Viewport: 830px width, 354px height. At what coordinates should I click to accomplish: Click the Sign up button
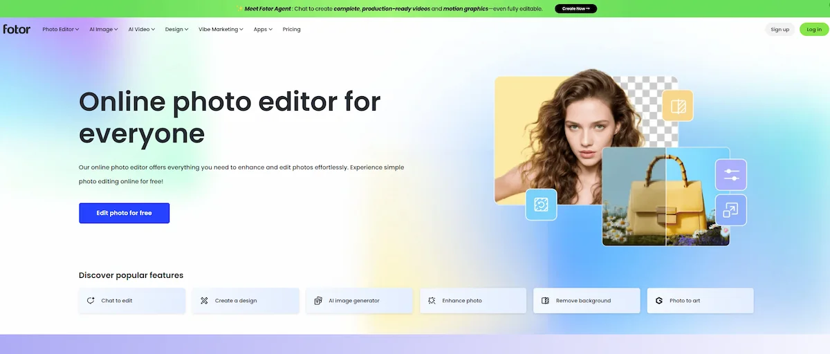click(780, 29)
